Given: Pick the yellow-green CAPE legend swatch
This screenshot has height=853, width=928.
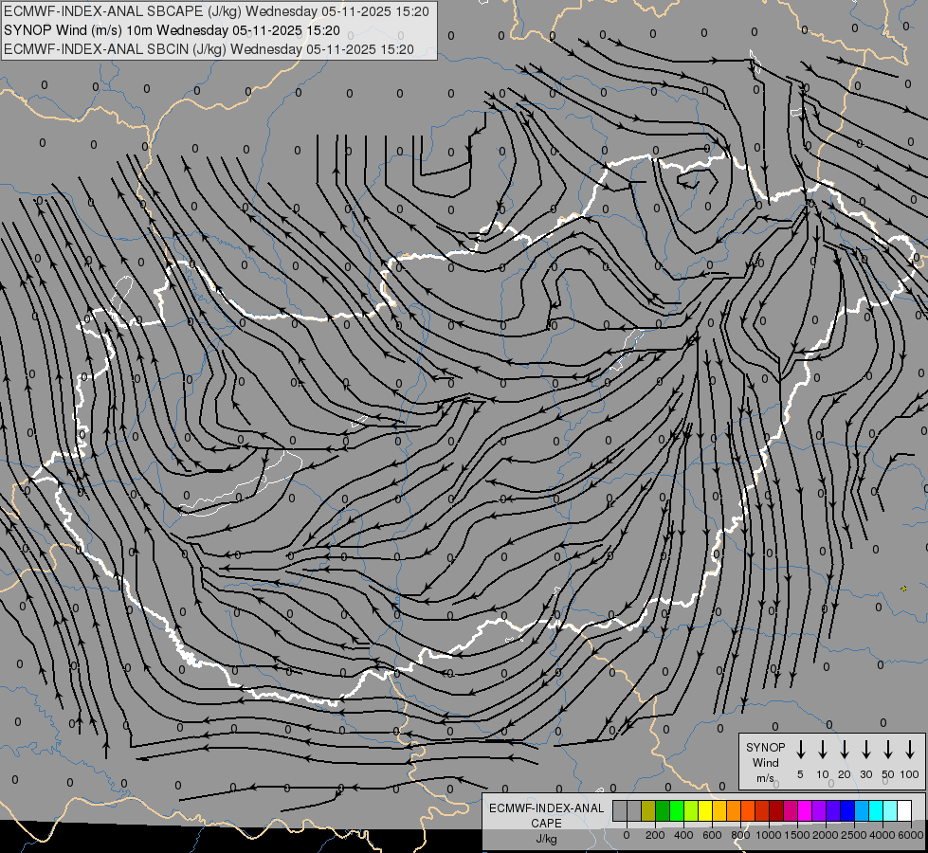Looking at the screenshot, I should (691, 810).
